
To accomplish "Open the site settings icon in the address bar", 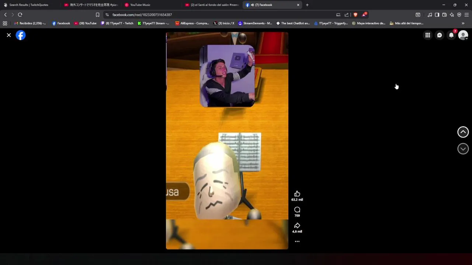I will tap(107, 15).
